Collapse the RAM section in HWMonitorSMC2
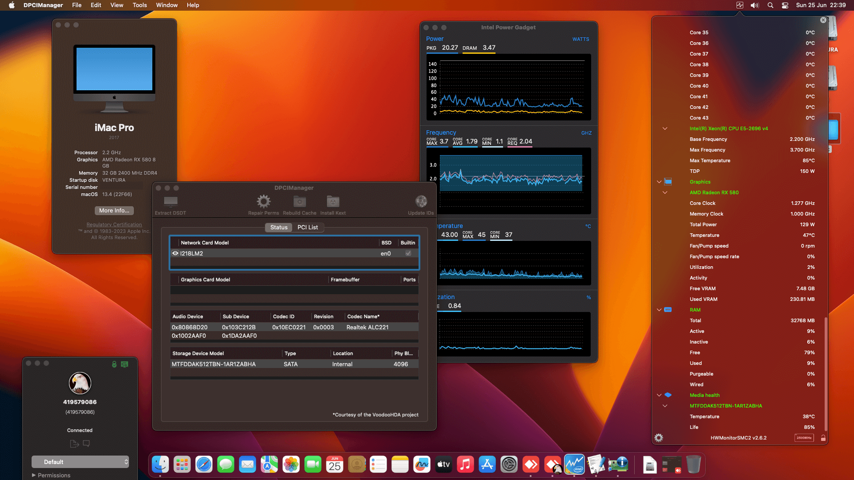Viewport: 854px width, 480px height. tap(659, 310)
